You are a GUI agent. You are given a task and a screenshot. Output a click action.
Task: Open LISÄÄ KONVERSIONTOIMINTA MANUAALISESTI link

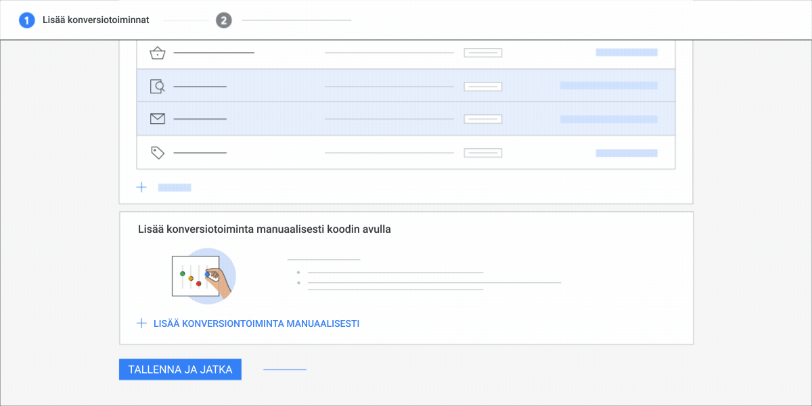[256, 323]
